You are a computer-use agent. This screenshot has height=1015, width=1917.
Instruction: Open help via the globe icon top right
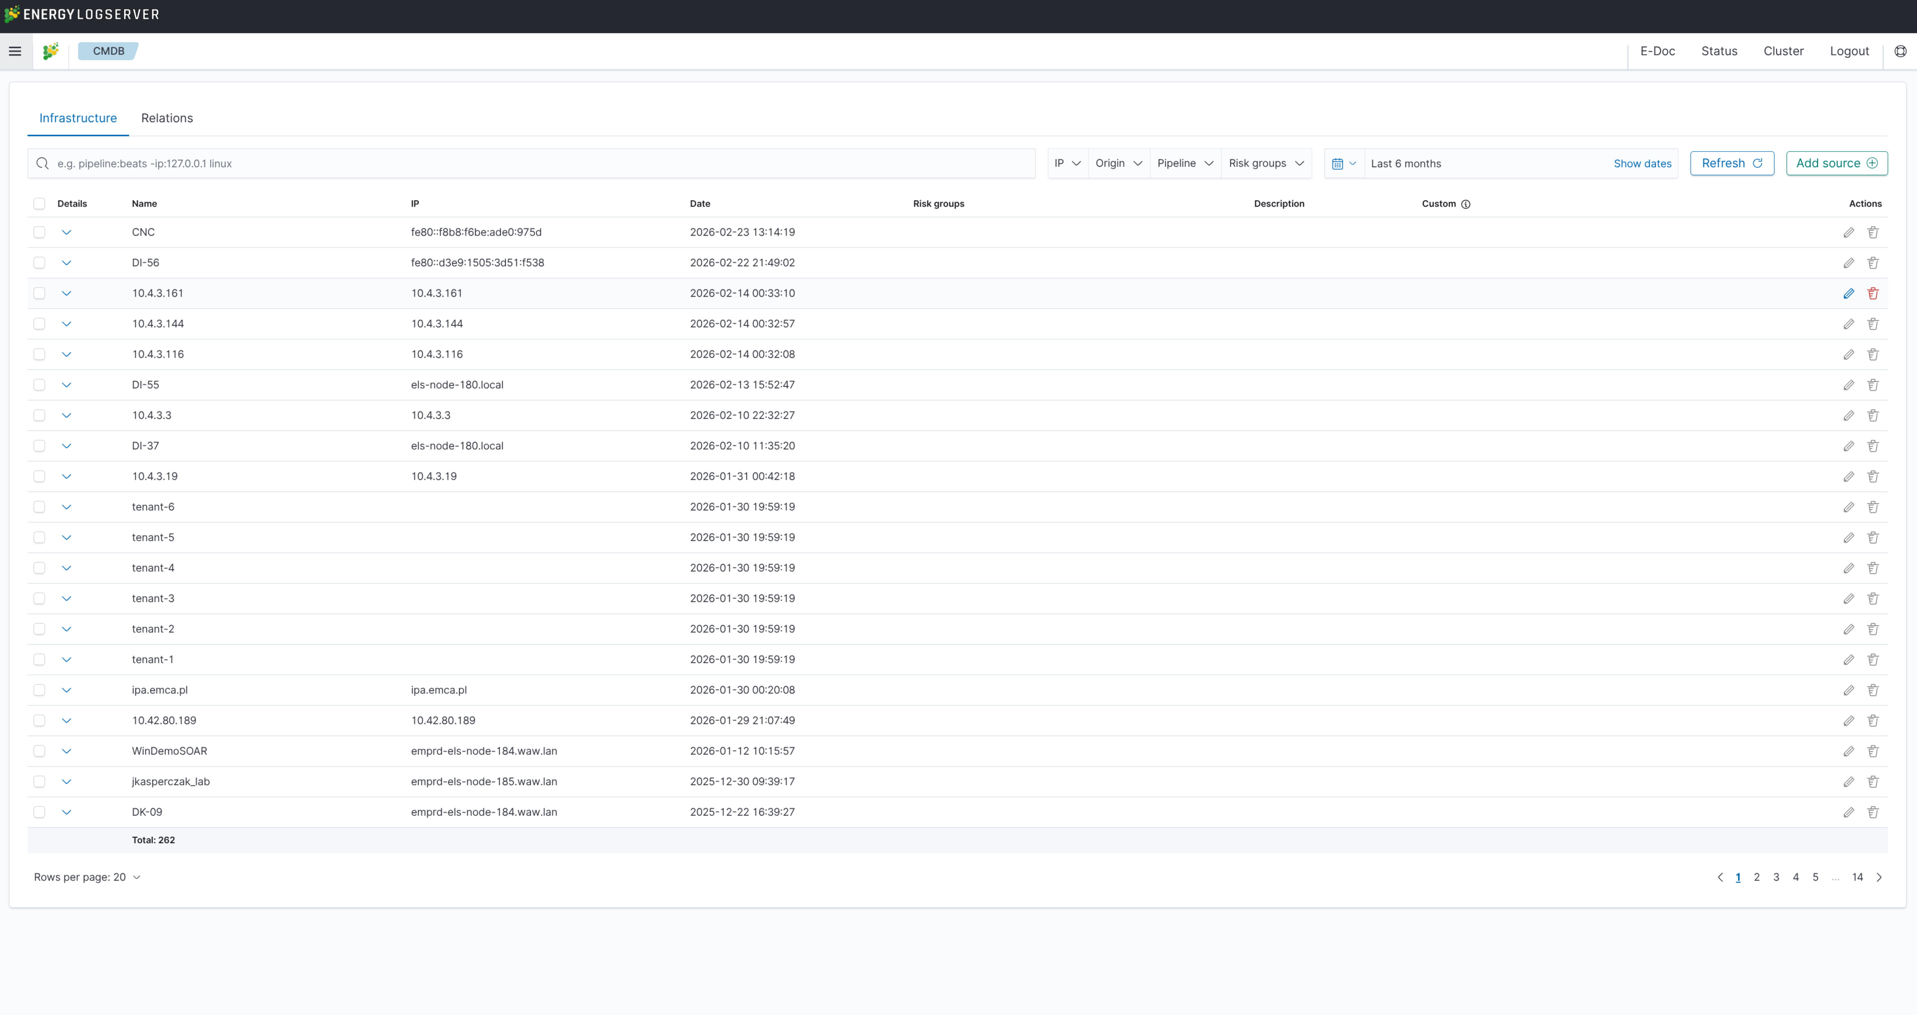click(x=1901, y=51)
